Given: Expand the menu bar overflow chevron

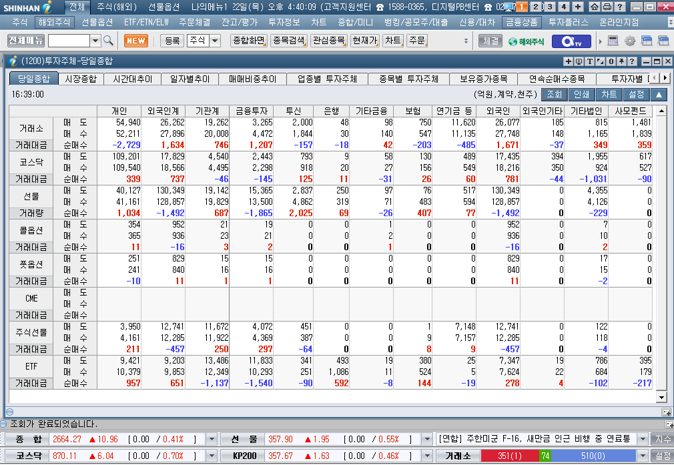Looking at the screenshot, I should coord(671,22).
